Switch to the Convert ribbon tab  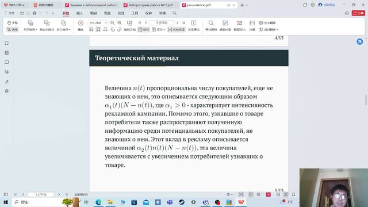click(162, 13)
